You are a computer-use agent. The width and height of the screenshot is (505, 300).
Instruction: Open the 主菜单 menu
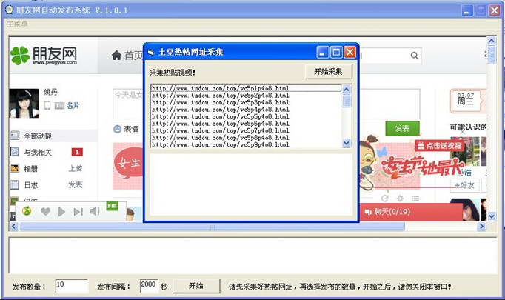click(17, 24)
